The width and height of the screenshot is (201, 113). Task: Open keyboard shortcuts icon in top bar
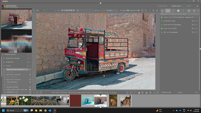pyautogui.click(x=153, y=10)
